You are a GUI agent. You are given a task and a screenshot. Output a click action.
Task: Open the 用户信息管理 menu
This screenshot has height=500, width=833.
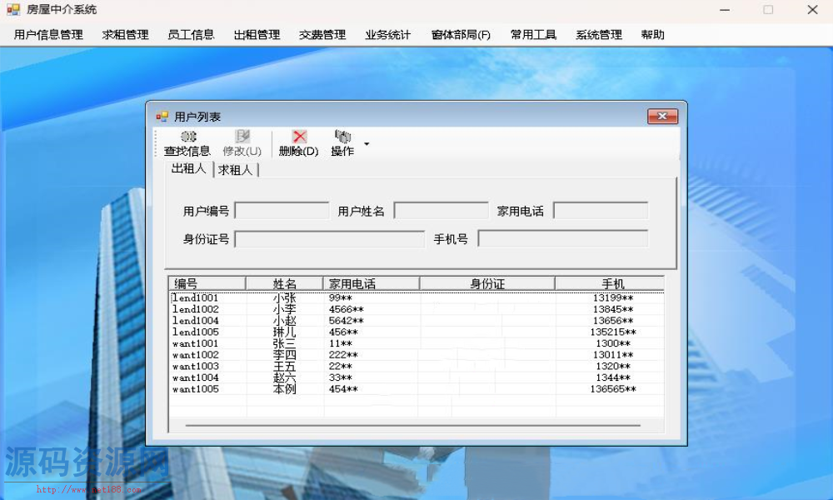48,35
